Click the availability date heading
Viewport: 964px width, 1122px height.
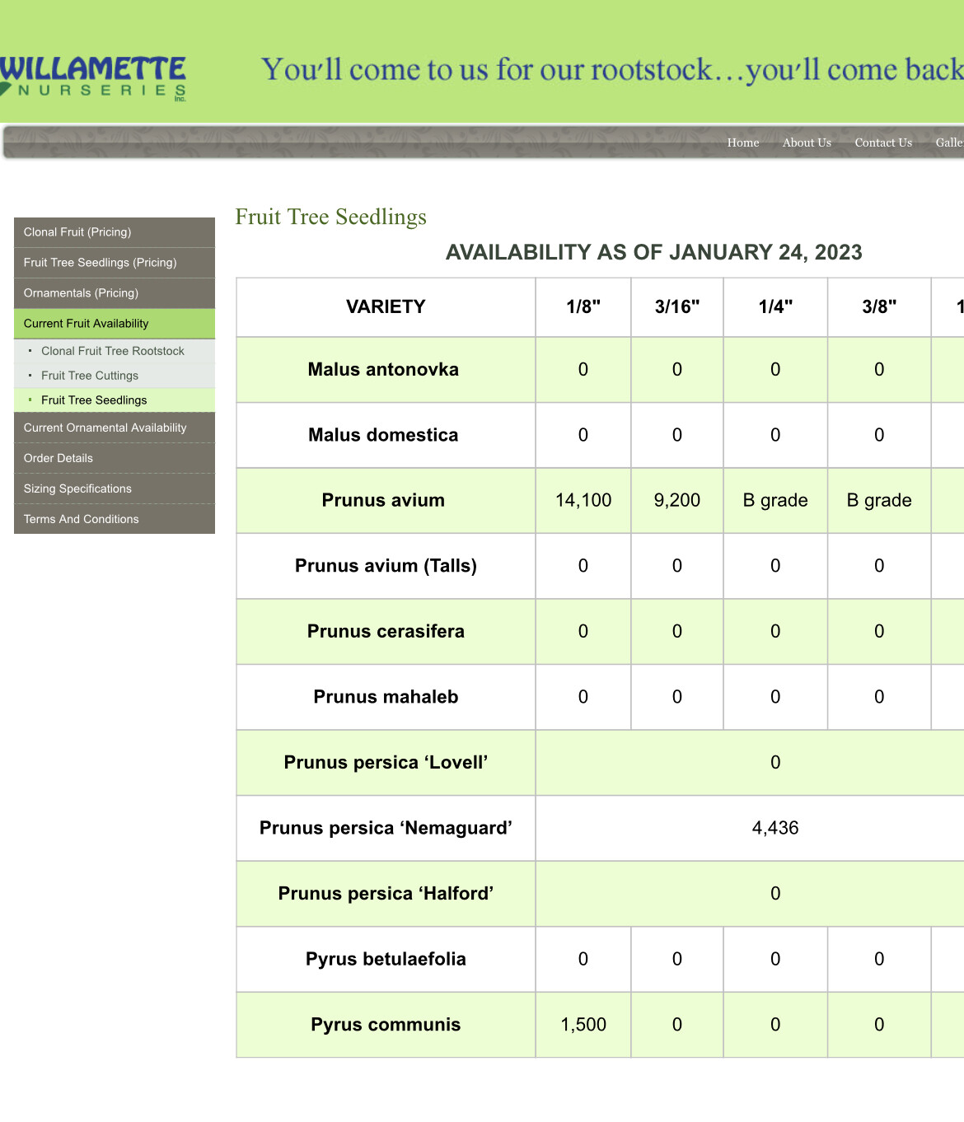point(653,252)
